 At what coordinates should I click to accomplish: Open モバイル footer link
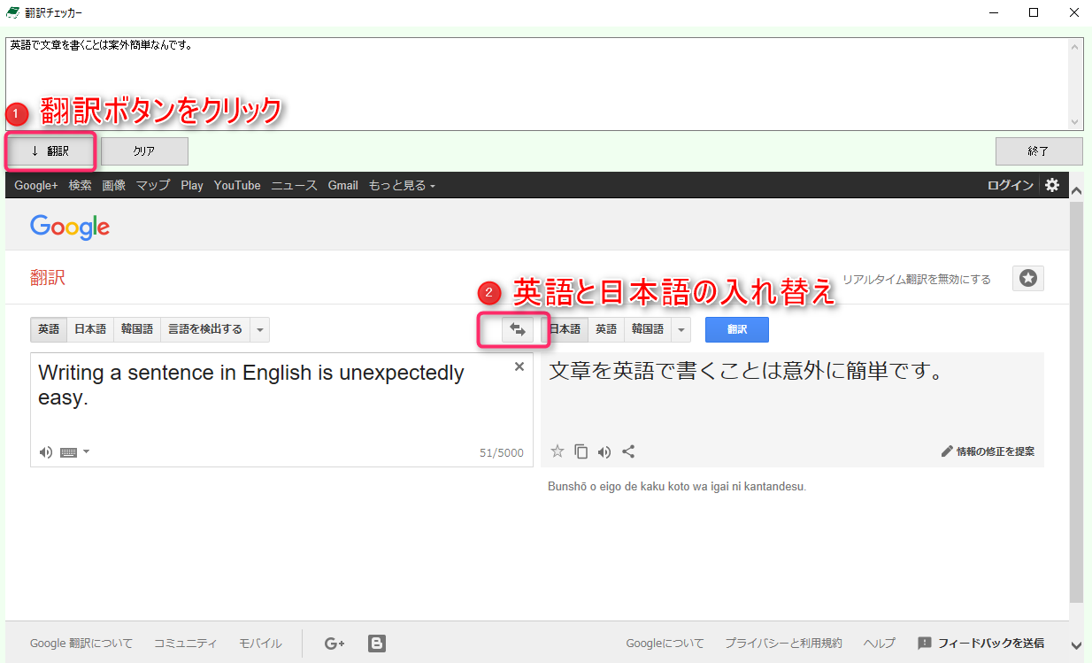(260, 644)
